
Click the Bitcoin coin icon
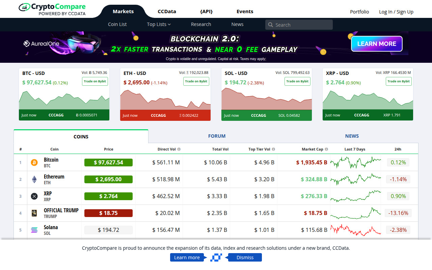34,163
